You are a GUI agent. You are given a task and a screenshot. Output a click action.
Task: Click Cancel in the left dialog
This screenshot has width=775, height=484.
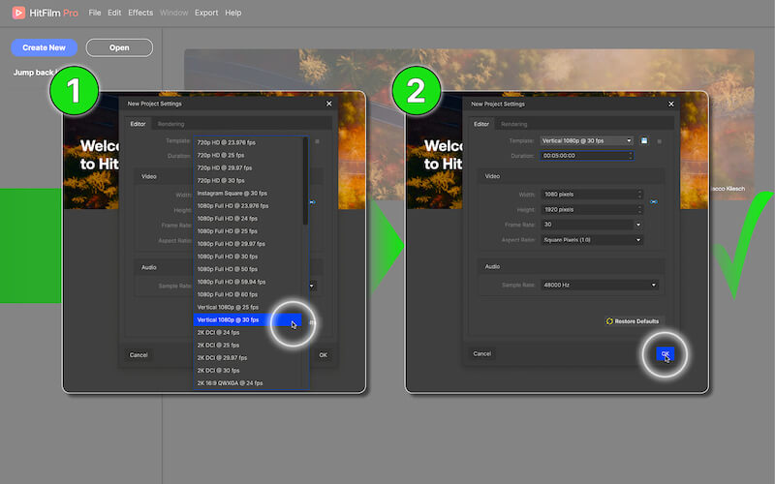pyautogui.click(x=139, y=354)
